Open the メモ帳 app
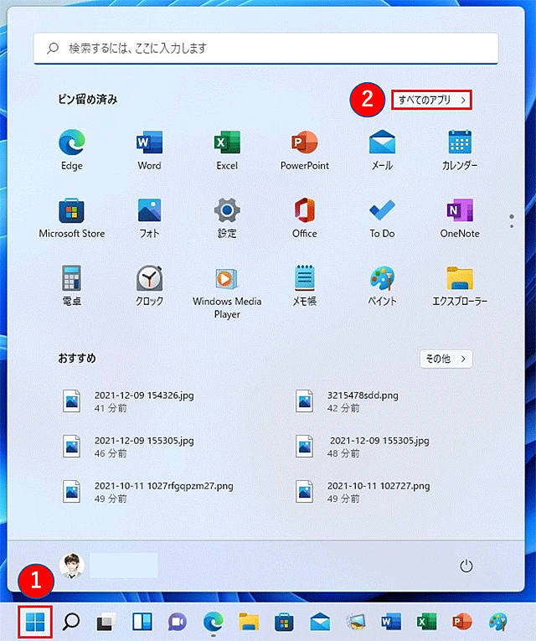The image size is (536, 641). coord(304,286)
